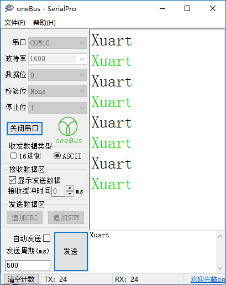Click the 发送周期 input field showing 500

28,266
